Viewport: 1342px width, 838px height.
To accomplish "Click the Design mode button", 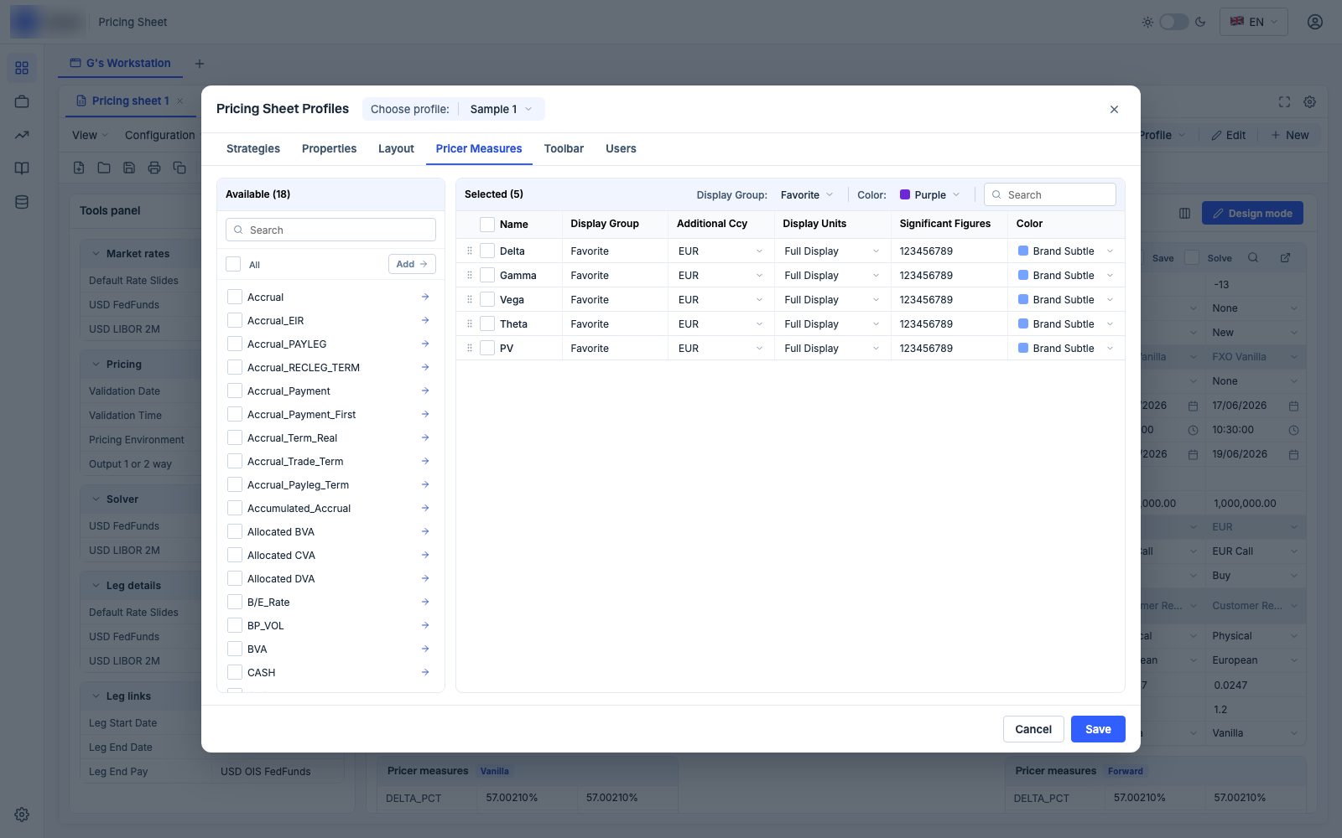I will 1252,214.
